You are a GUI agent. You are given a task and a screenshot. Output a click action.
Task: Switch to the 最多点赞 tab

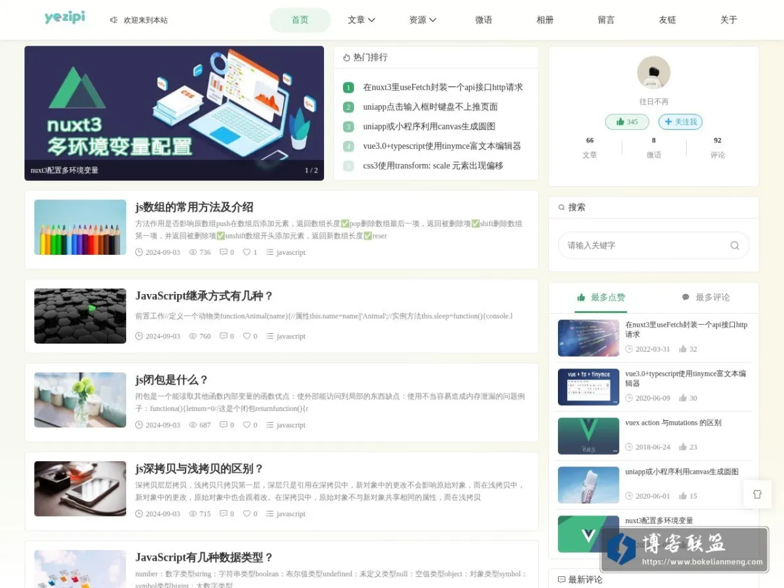(x=601, y=298)
